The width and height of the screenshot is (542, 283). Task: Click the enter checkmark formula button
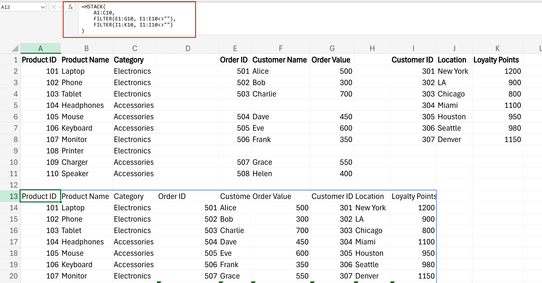[x=61, y=7]
